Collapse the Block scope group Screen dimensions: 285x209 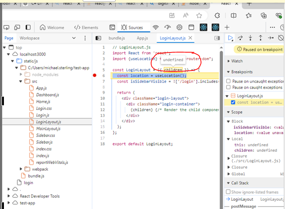coord(229,121)
